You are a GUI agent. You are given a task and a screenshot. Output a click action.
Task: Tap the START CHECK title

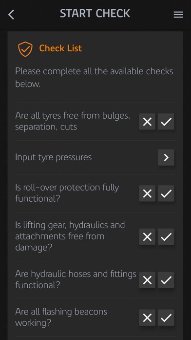(95, 14)
